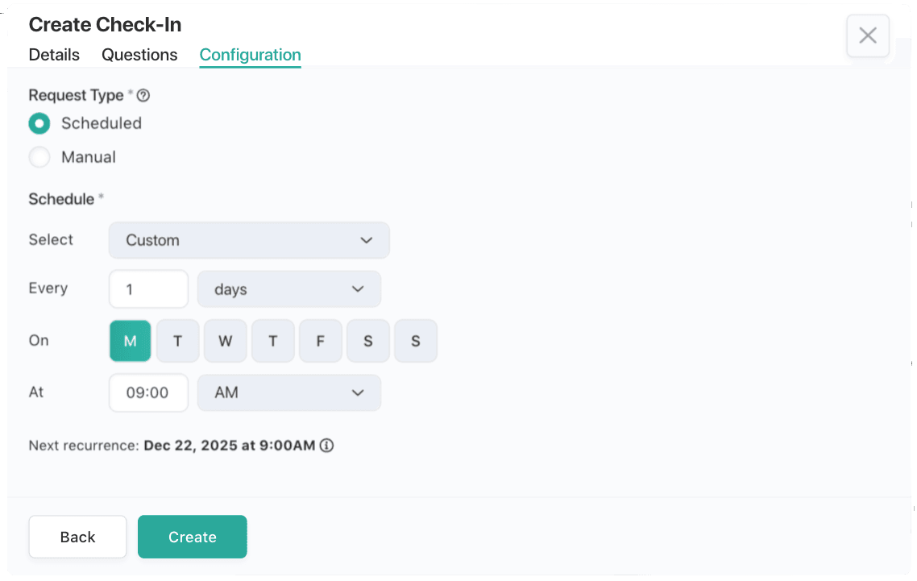This screenshot has width=917, height=581.
Task: Open the days interval unit dropdown
Action: (288, 288)
